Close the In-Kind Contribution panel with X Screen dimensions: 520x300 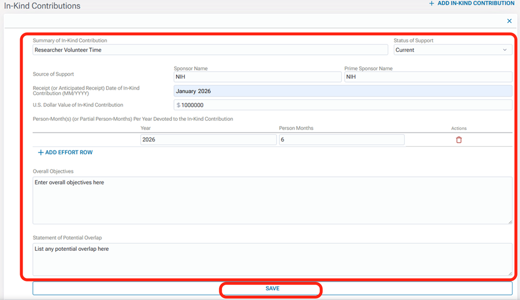coord(509,21)
